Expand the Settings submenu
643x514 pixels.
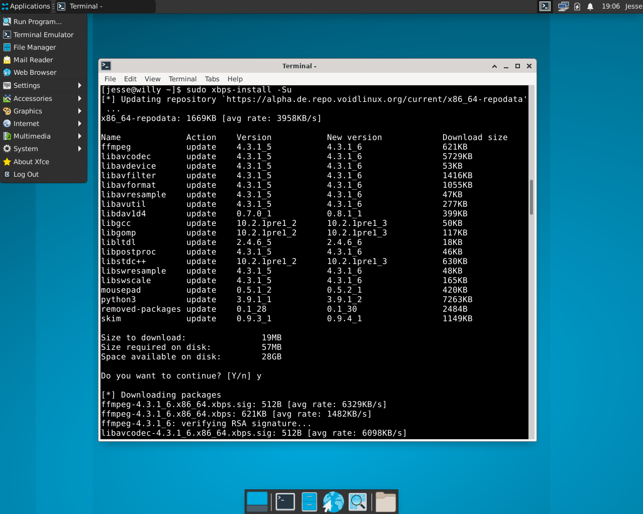(x=44, y=85)
